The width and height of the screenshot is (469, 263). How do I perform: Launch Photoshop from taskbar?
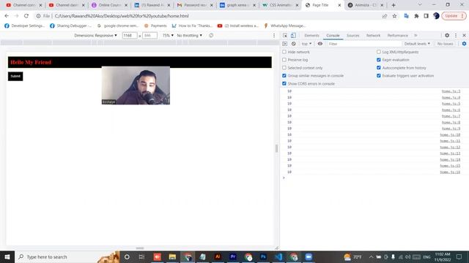coord(263,256)
